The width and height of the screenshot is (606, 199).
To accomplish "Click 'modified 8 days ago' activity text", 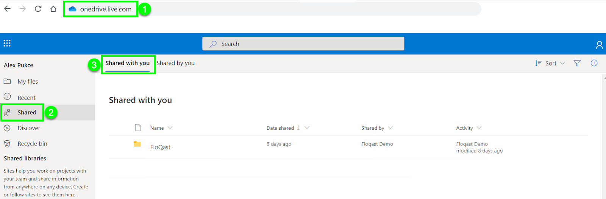I will tap(479, 151).
